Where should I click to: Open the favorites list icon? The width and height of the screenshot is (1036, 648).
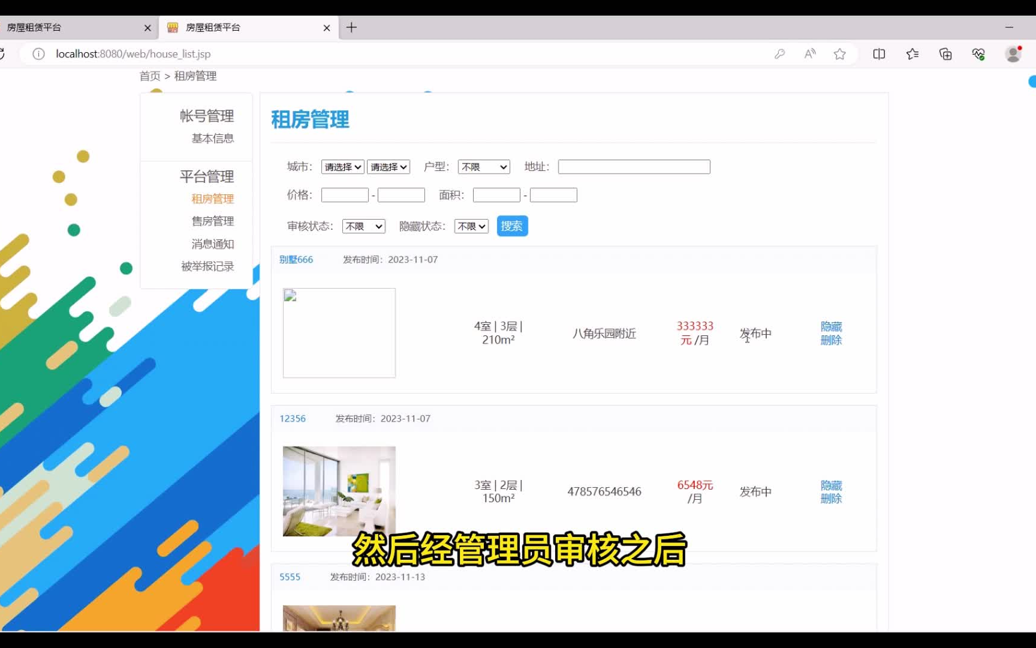click(x=912, y=54)
